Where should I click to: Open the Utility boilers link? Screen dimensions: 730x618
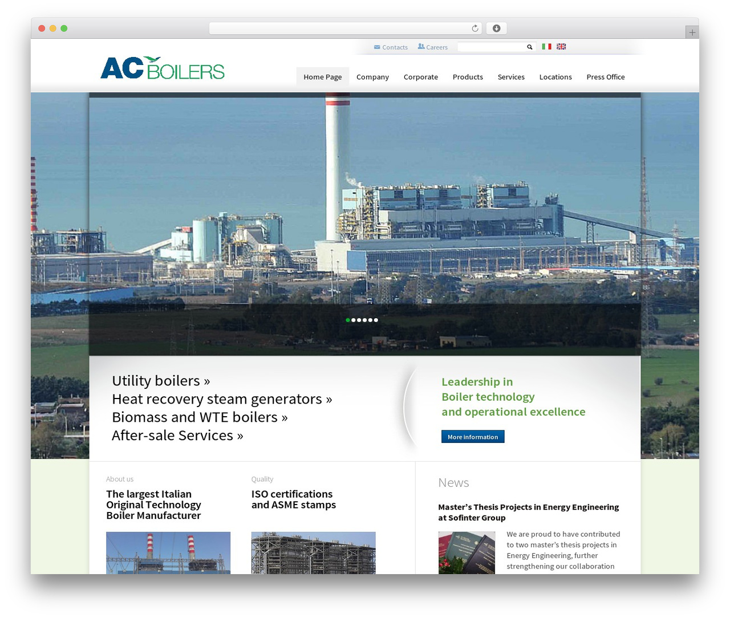pyautogui.click(x=161, y=381)
